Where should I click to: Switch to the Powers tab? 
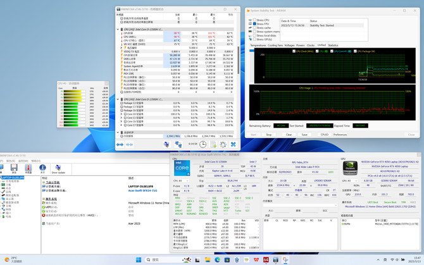[x=300, y=46]
